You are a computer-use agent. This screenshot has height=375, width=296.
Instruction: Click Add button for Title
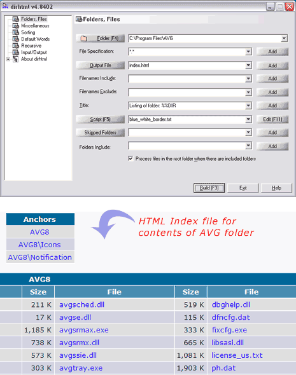click(x=272, y=106)
